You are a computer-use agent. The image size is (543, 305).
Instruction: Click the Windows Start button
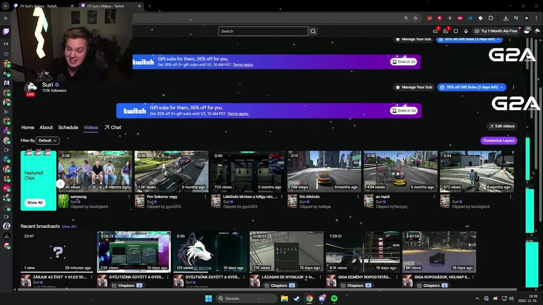coord(208,299)
